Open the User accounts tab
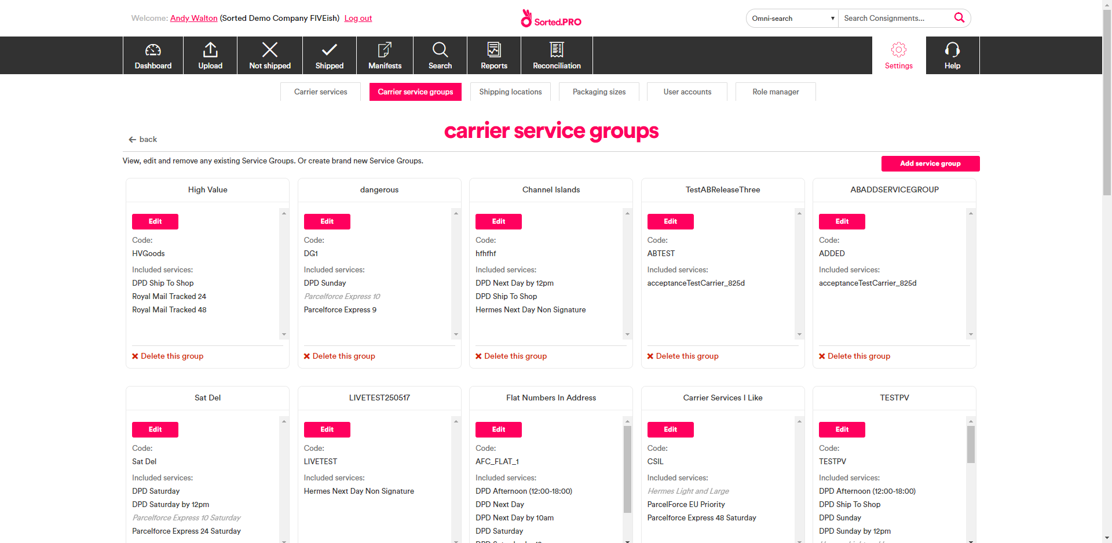 point(686,92)
